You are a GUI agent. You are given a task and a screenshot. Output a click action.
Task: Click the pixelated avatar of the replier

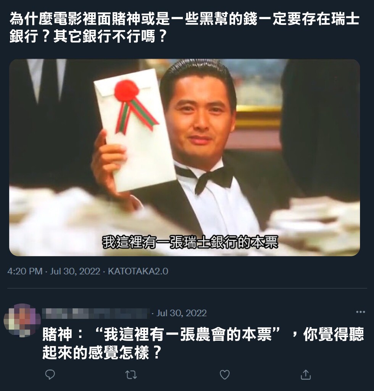click(22, 320)
